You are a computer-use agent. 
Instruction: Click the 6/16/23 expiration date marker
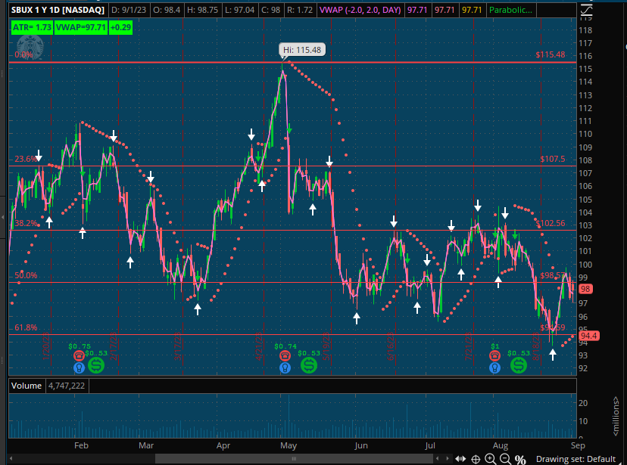[391, 346]
